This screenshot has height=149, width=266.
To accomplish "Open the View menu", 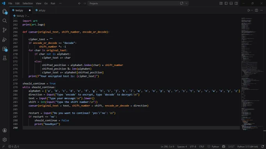I will click(38, 4).
